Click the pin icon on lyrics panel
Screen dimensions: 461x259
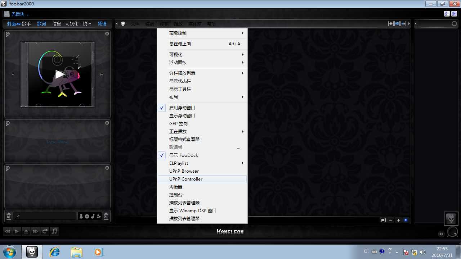[8, 123]
